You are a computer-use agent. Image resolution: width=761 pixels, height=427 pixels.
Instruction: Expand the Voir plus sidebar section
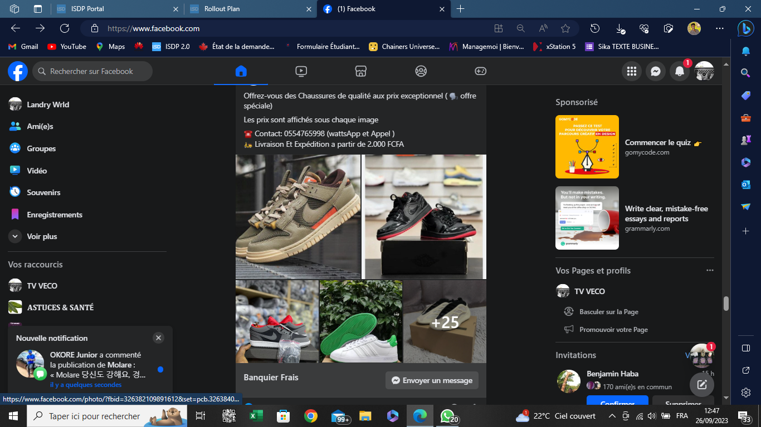coord(42,236)
